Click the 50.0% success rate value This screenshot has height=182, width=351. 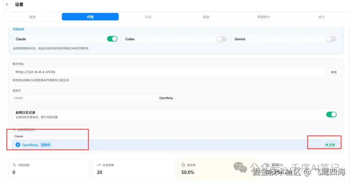188,172
